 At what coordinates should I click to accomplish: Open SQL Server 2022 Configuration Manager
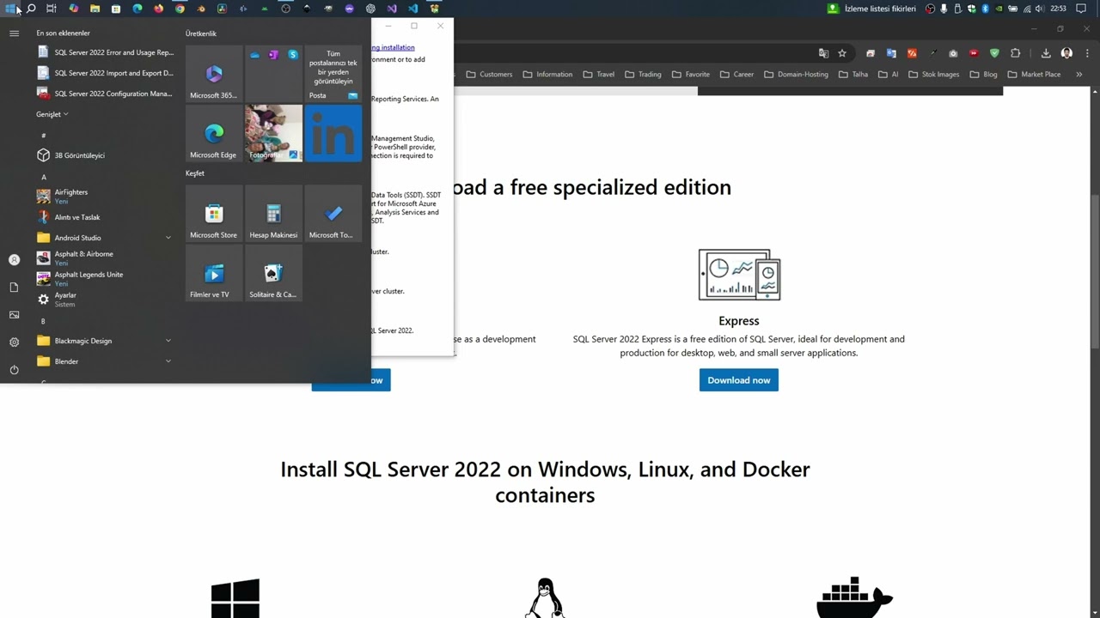point(105,94)
